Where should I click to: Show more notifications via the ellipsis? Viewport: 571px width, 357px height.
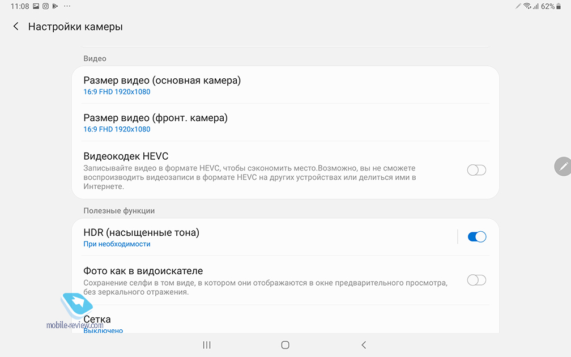tap(67, 6)
